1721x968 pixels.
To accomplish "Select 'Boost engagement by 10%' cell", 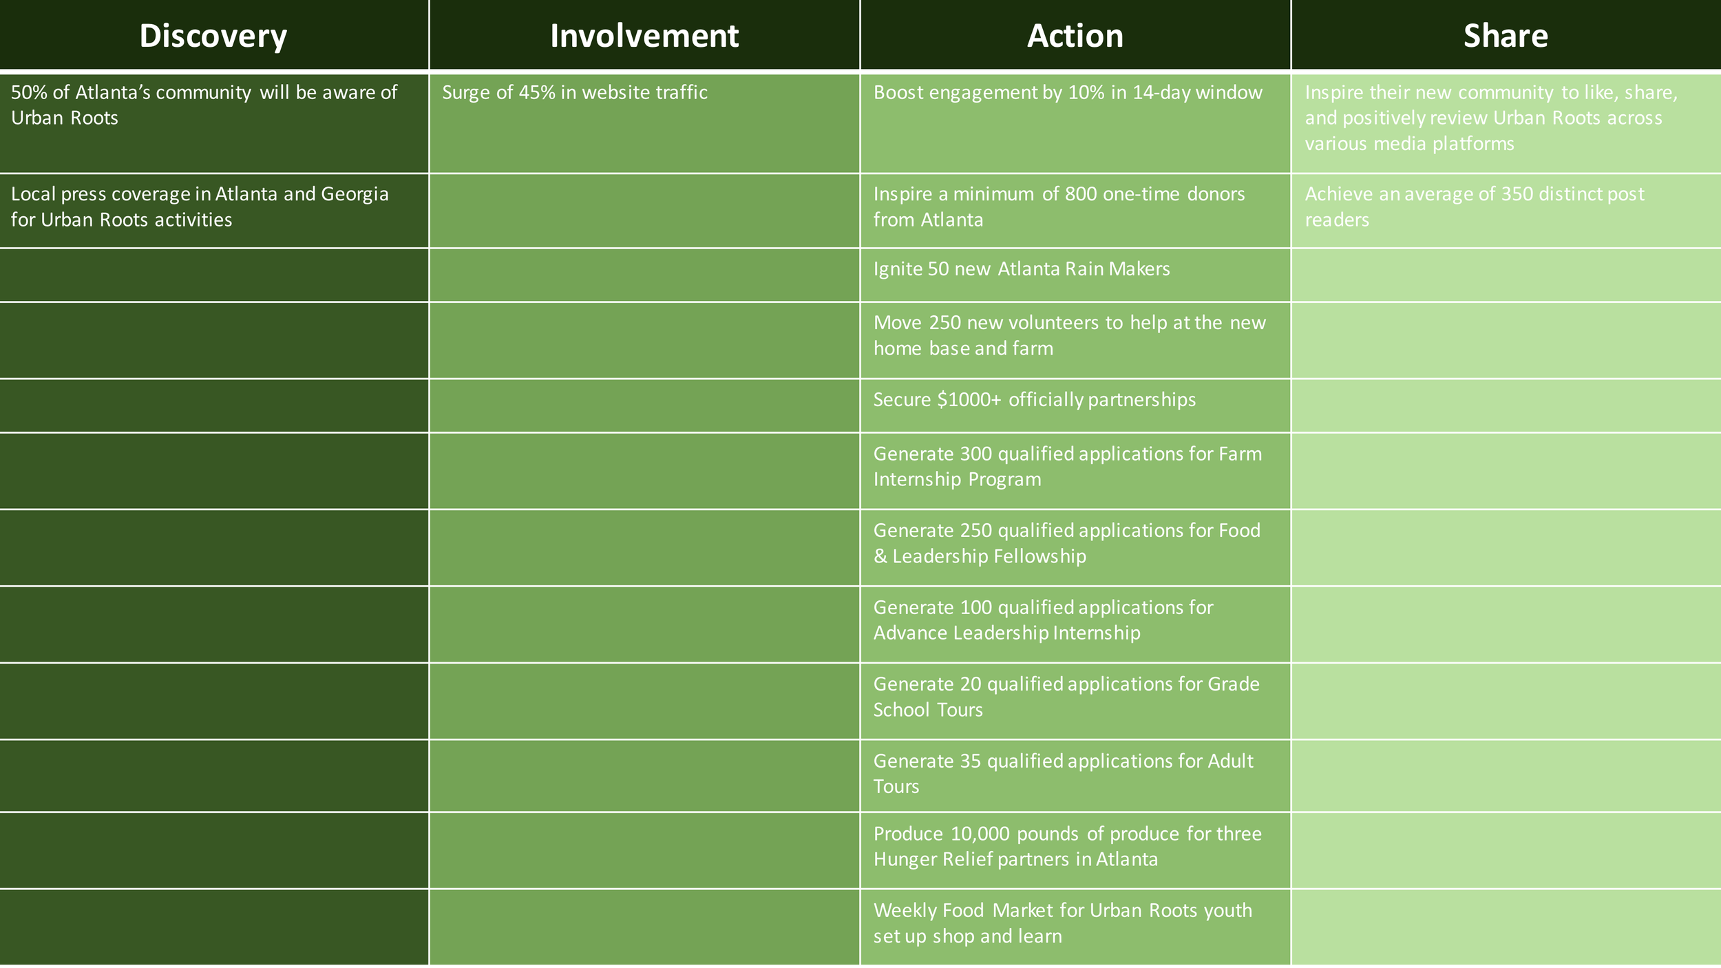I will 1075,123.
